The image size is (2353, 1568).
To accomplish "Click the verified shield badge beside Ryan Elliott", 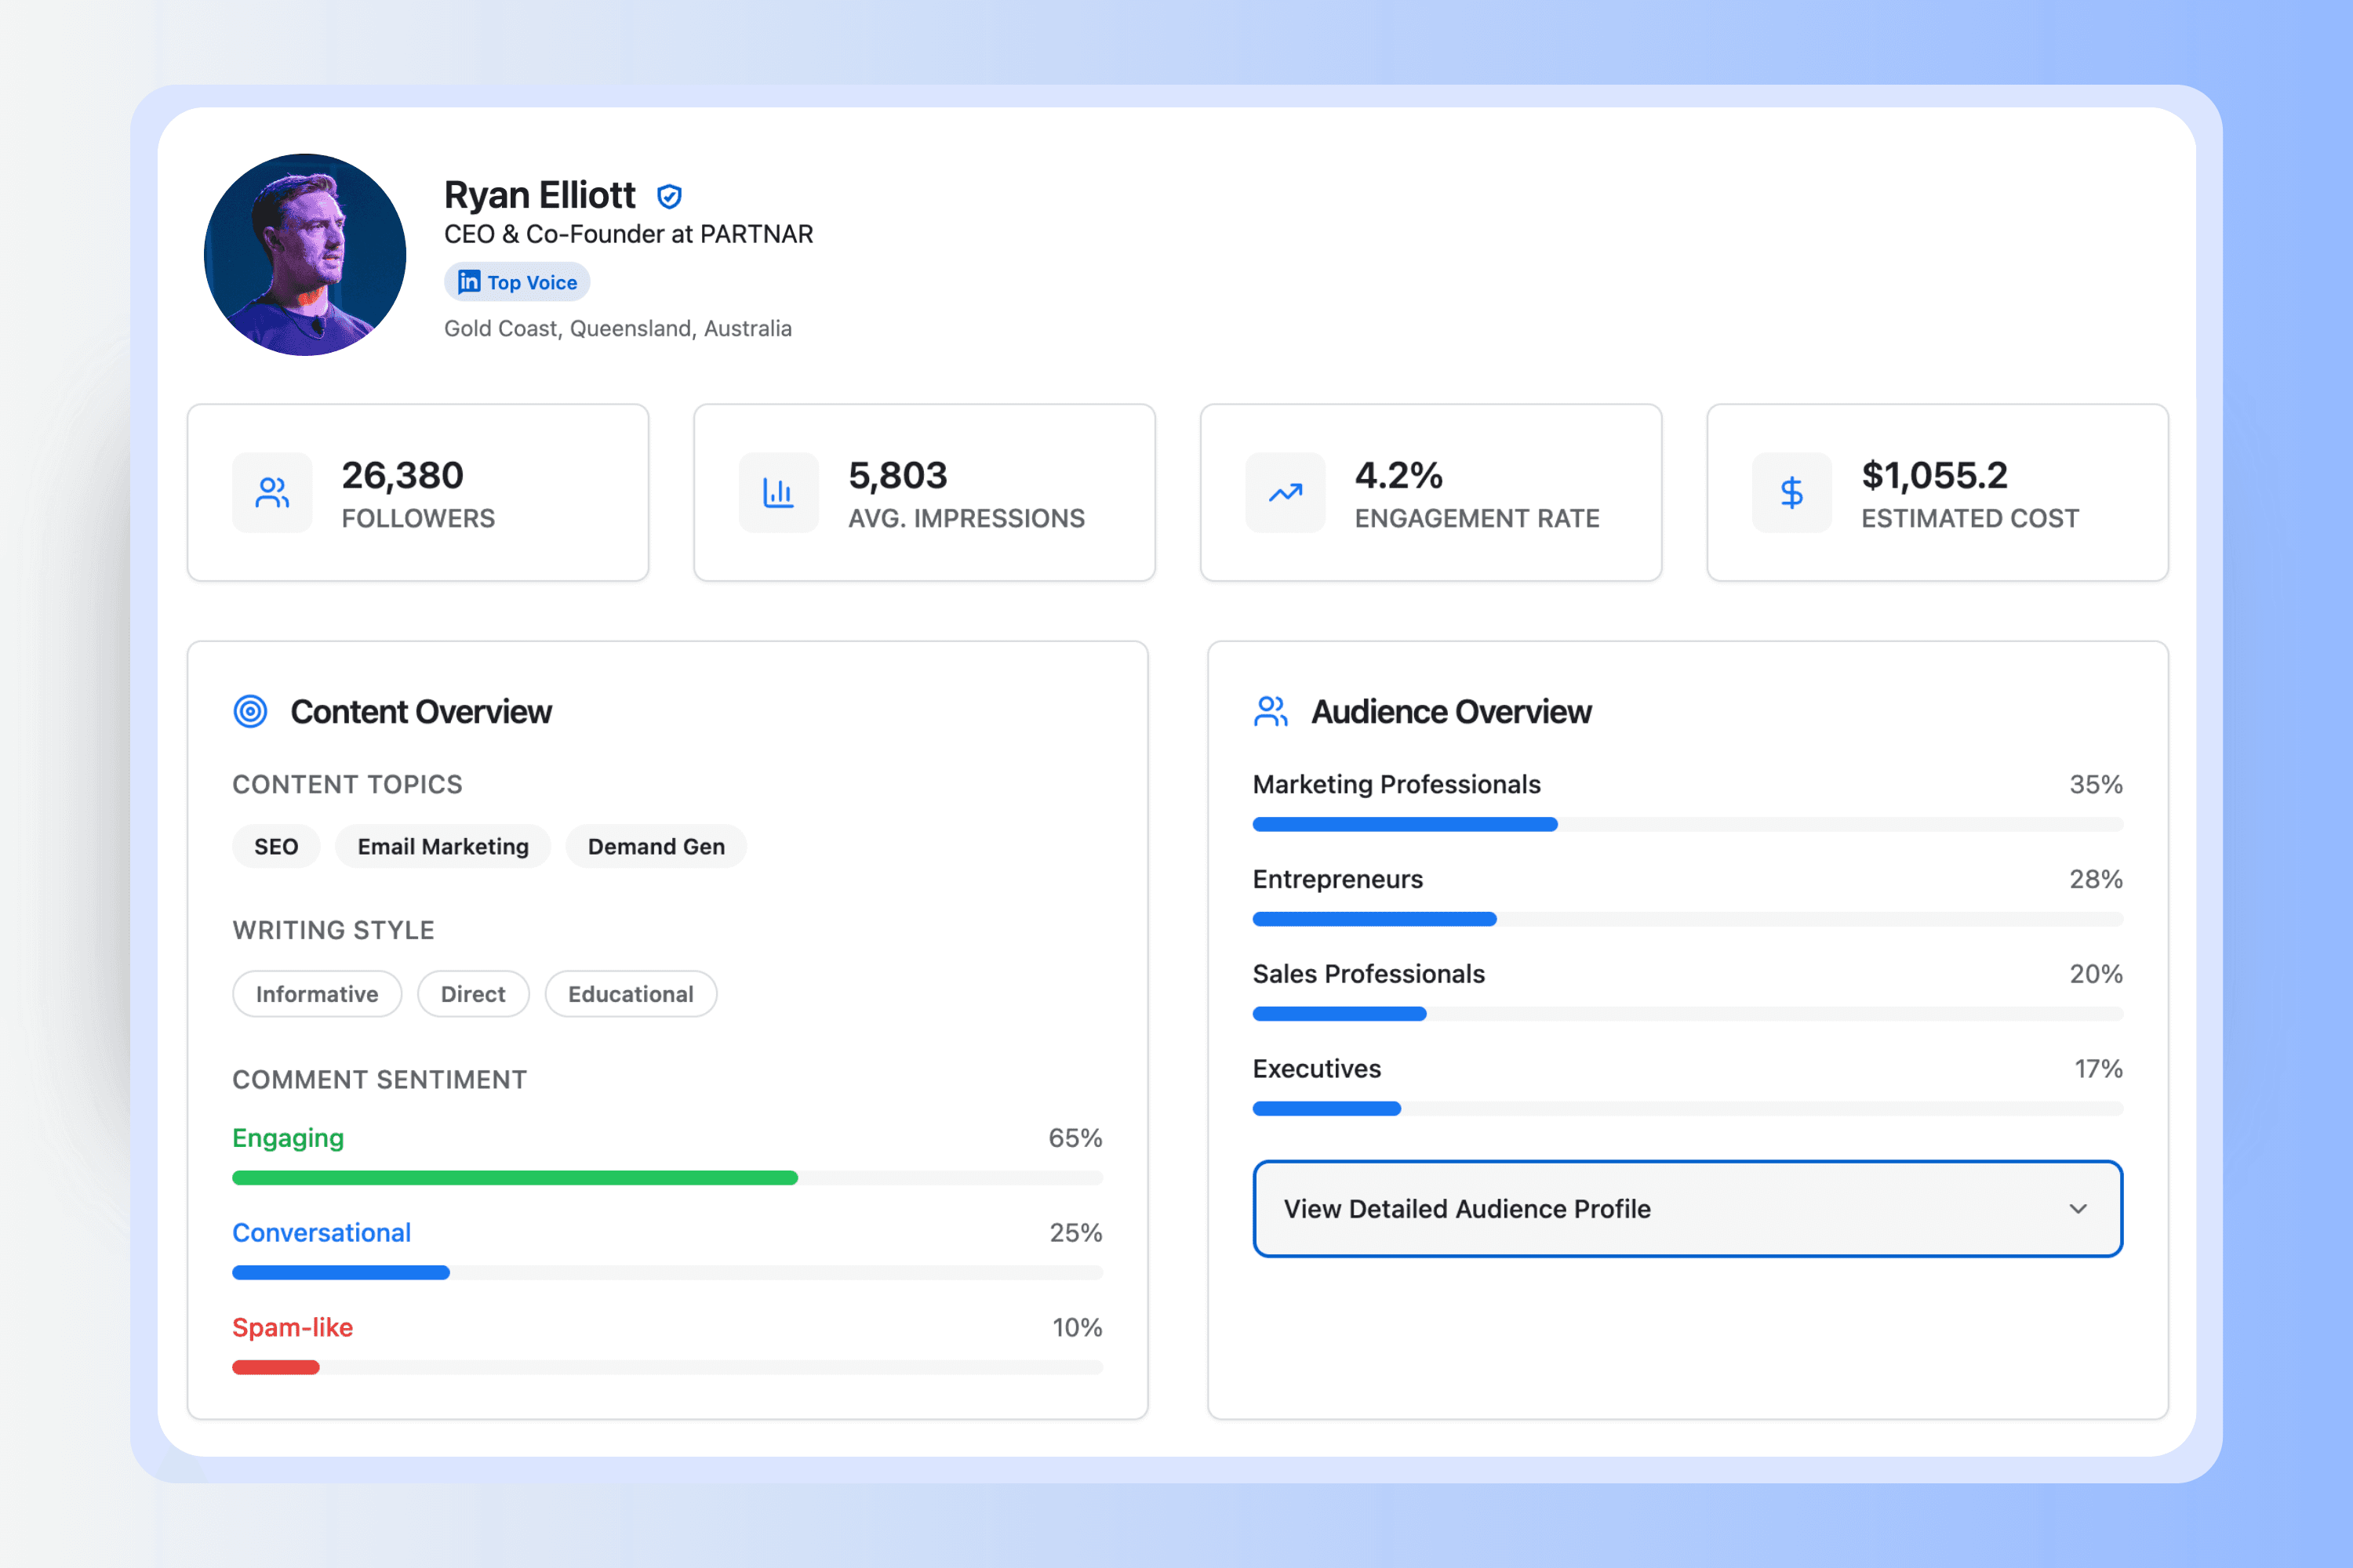I will pyautogui.click(x=669, y=196).
